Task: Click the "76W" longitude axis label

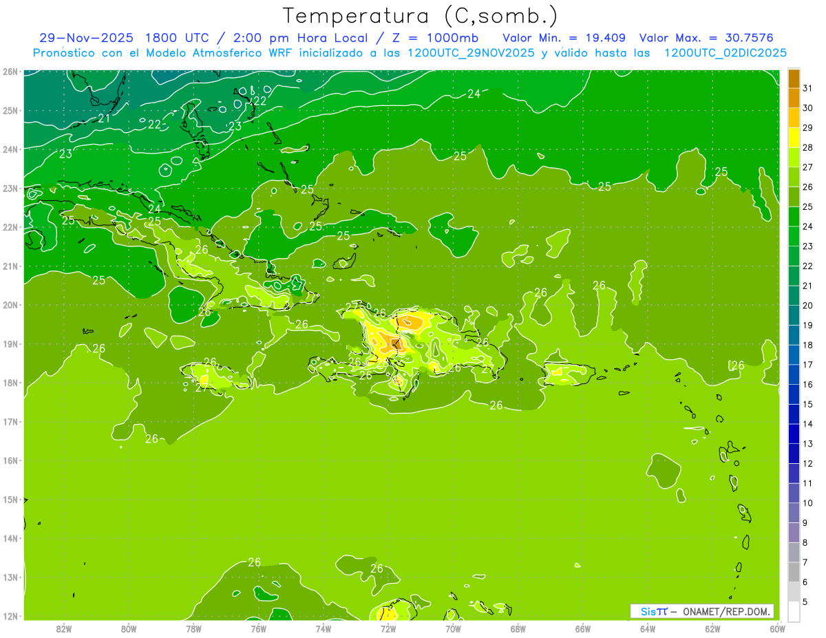Action: (x=258, y=628)
